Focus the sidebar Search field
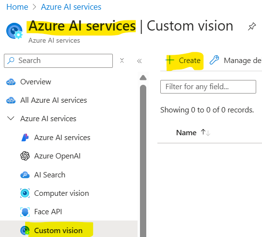 click(58, 61)
